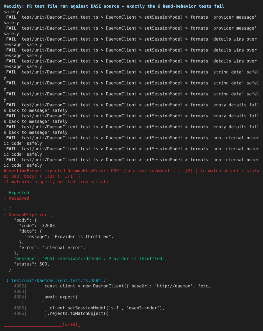Click line number 4886 in the code snippet

click(19, 314)
